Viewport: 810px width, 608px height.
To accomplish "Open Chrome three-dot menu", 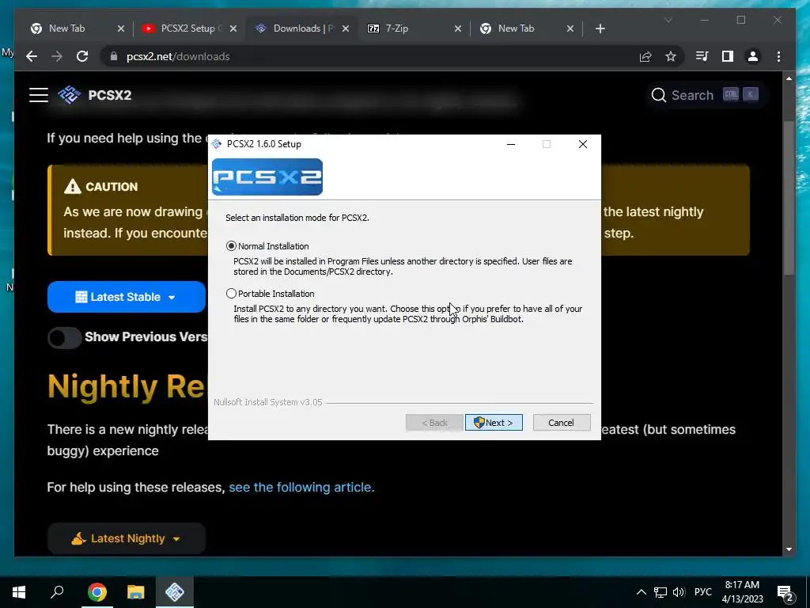I will (x=778, y=56).
